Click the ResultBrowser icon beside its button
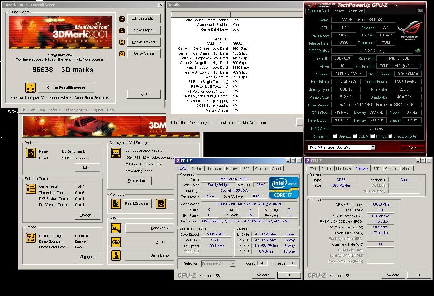This screenshot has height=296, width=434. [122, 42]
